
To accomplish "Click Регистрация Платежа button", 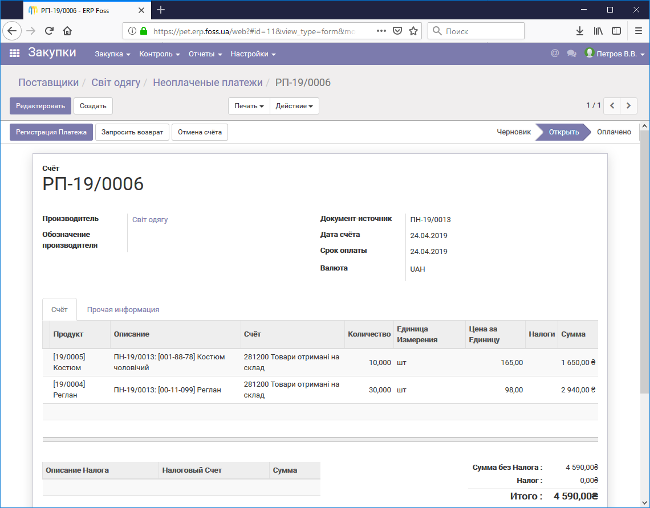I will pos(51,132).
